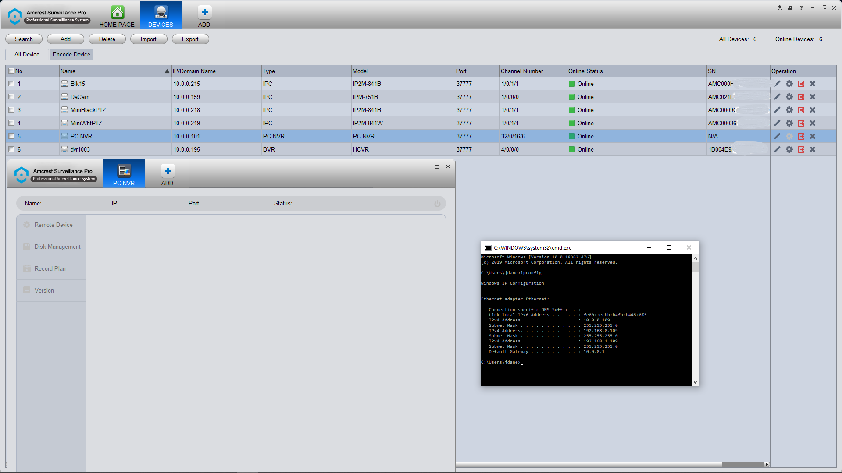842x473 pixels.
Task: Click the Delete button
Action: tap(107, 39)
